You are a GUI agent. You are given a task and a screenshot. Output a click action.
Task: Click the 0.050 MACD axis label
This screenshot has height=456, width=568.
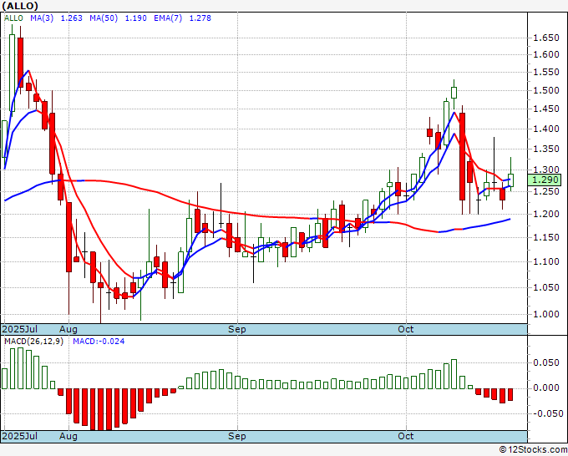point(546,362)
